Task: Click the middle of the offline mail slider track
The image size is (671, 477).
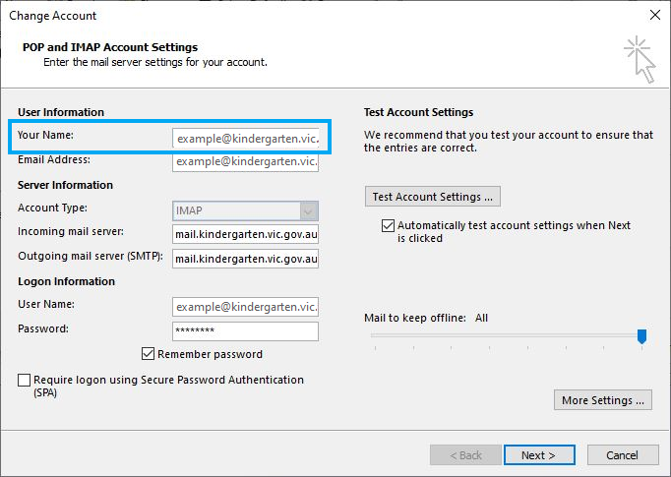Action: click(x=509, y=335)
